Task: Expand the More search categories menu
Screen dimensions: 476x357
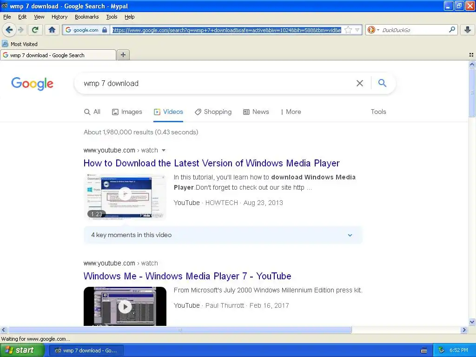Action: [291, 112]
